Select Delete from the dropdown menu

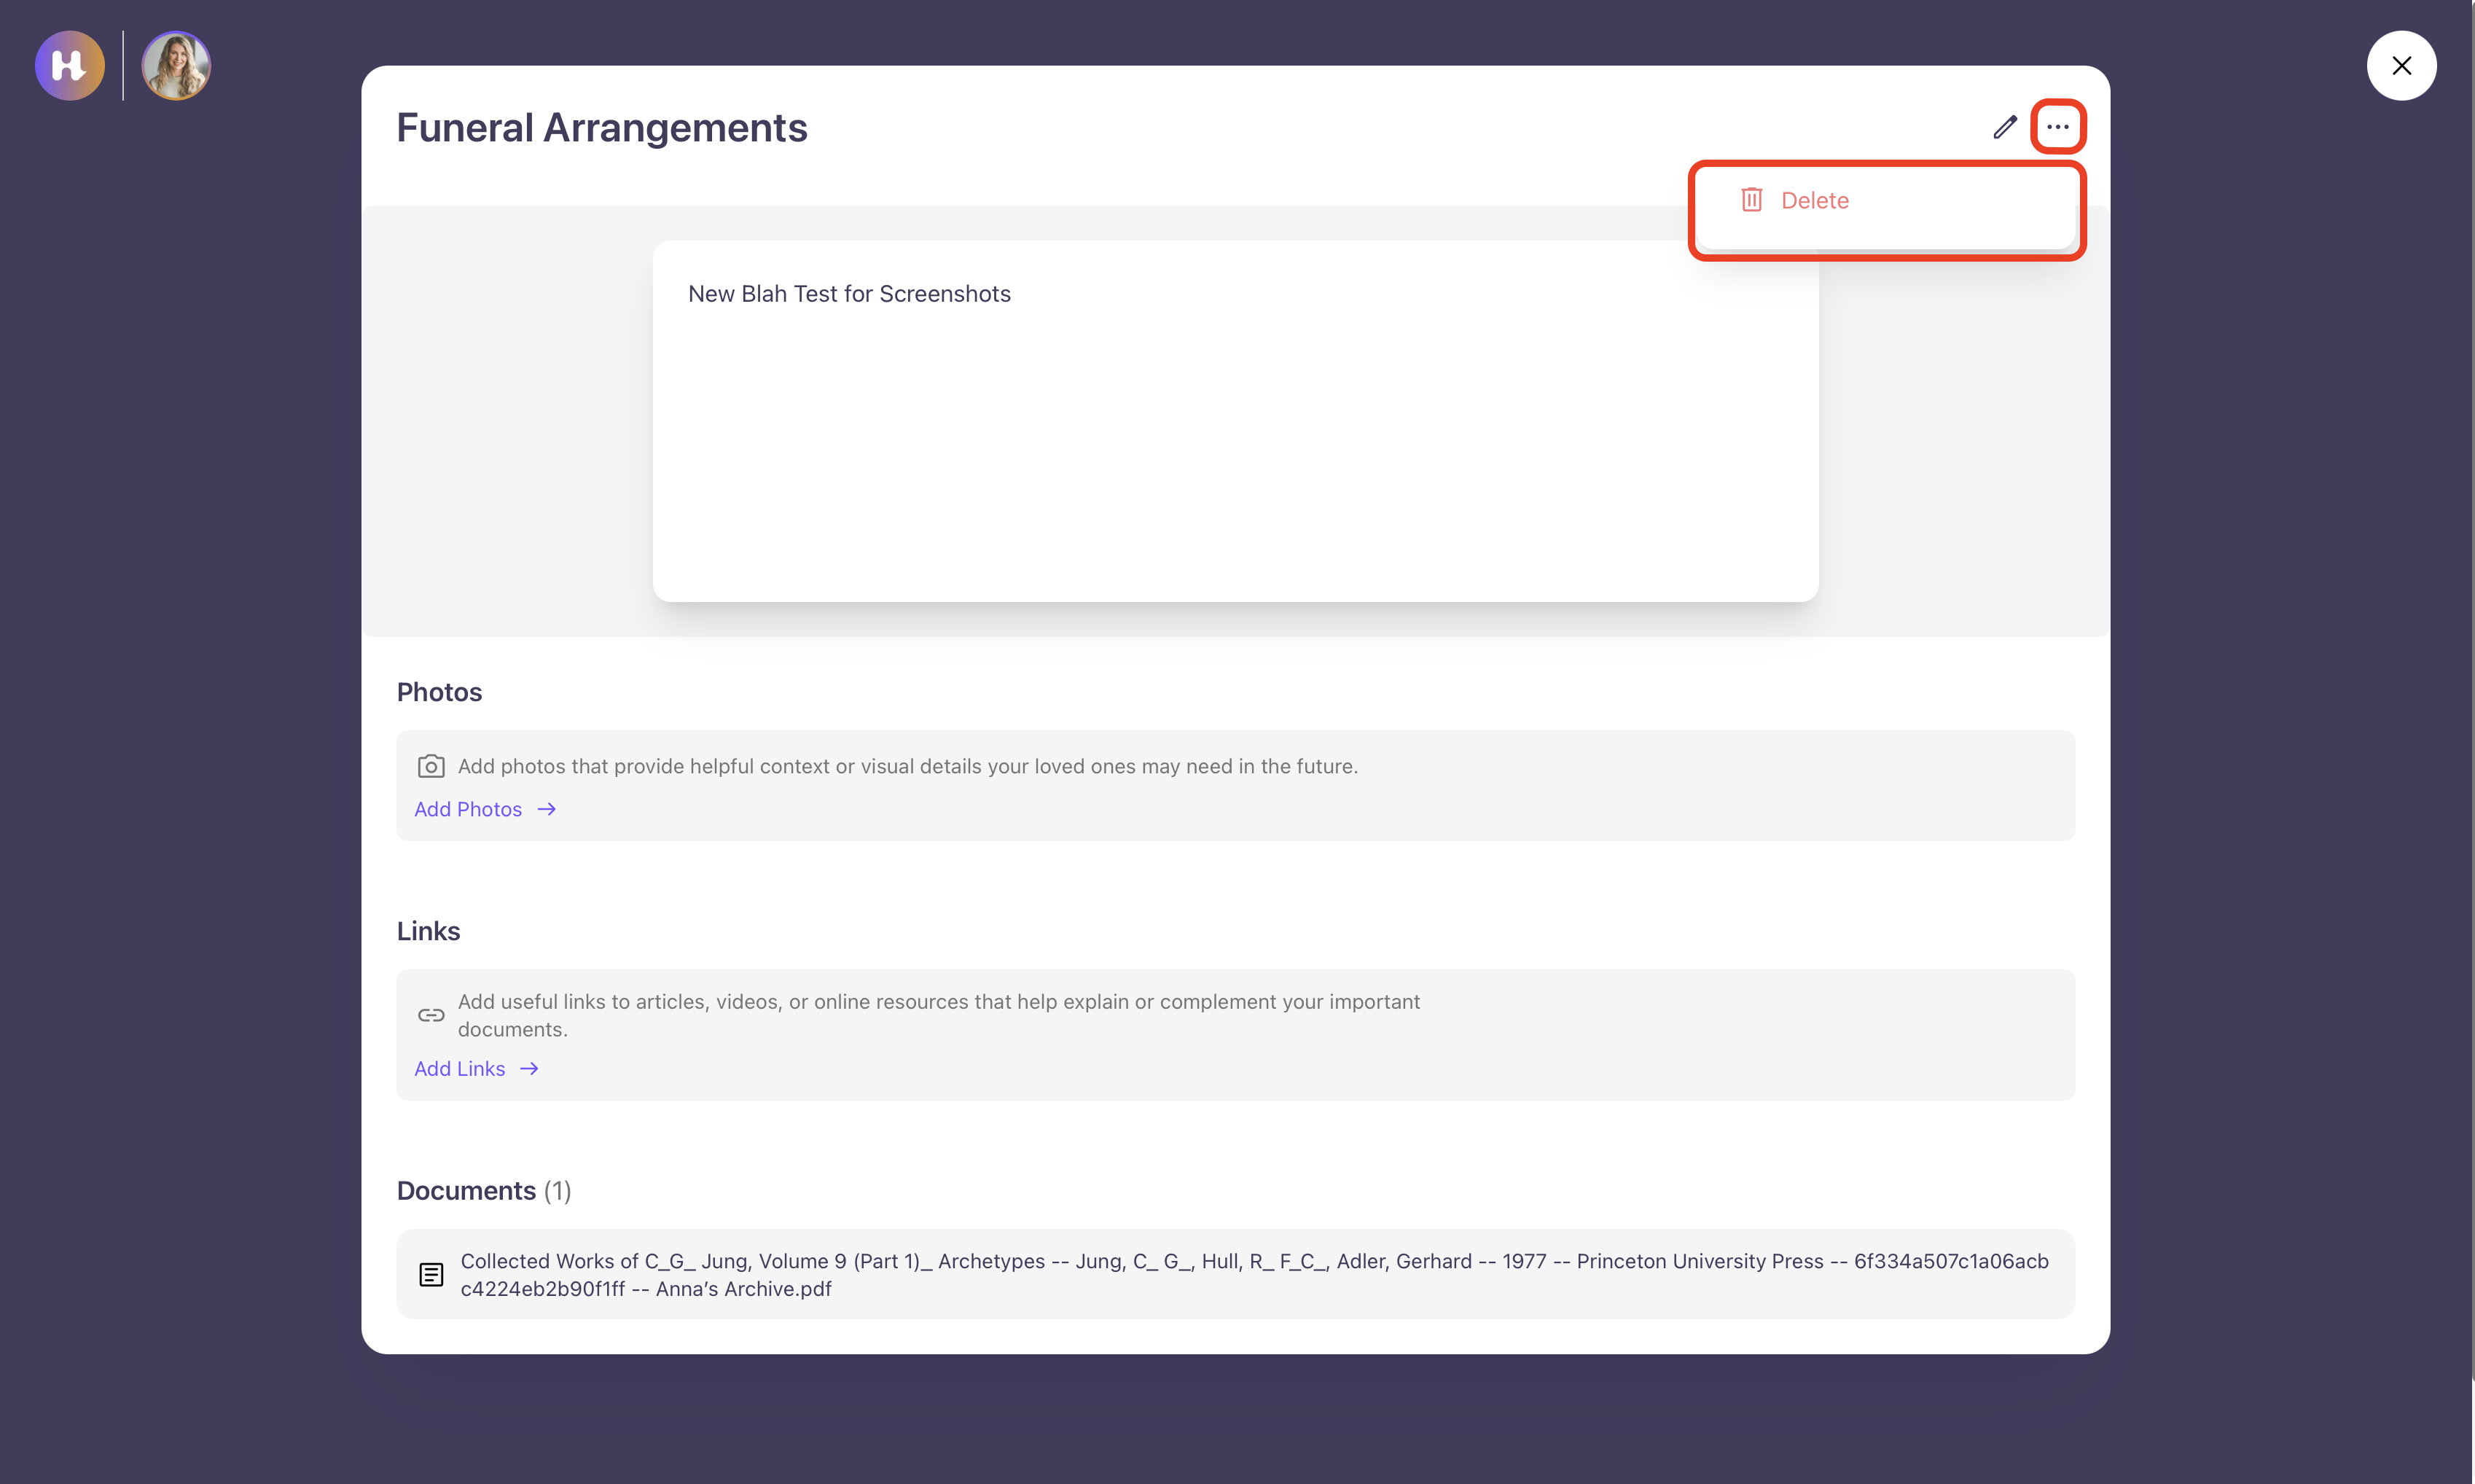1814,200
